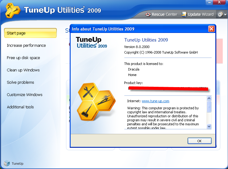Close the TuneUp Utilities main window
Image resolution: width=228 pixels, height=169 pixels.
[219, 2]
